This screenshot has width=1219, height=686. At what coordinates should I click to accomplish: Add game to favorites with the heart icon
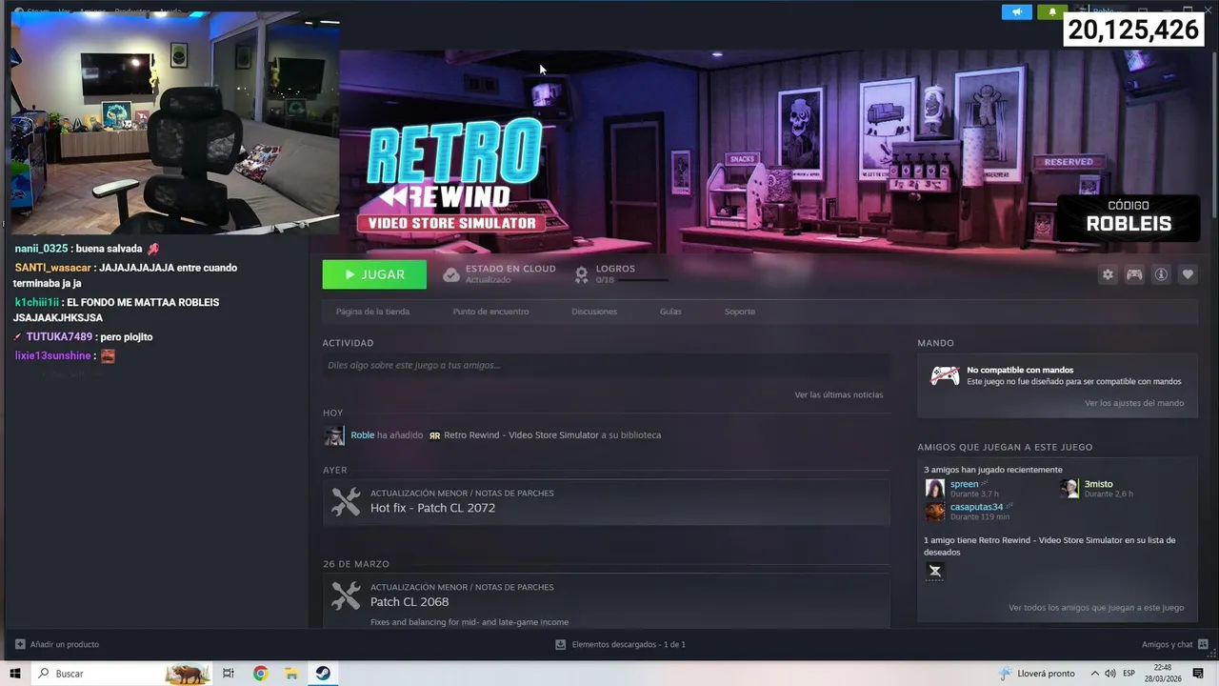coord(1188,274)
